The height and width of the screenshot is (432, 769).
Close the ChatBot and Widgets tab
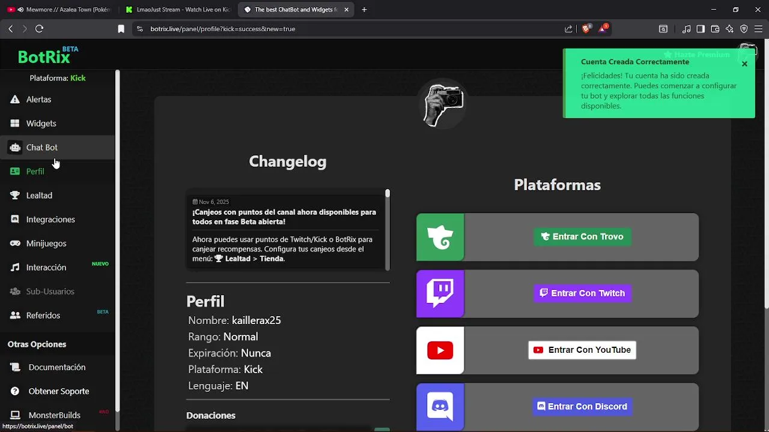(x=346, y=10)
